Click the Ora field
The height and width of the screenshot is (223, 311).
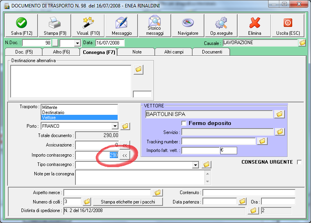278,202
